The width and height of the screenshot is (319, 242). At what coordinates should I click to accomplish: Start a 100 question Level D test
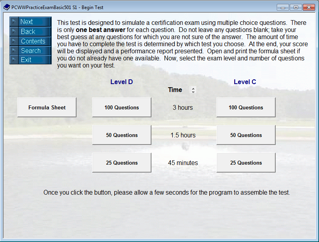121,107
